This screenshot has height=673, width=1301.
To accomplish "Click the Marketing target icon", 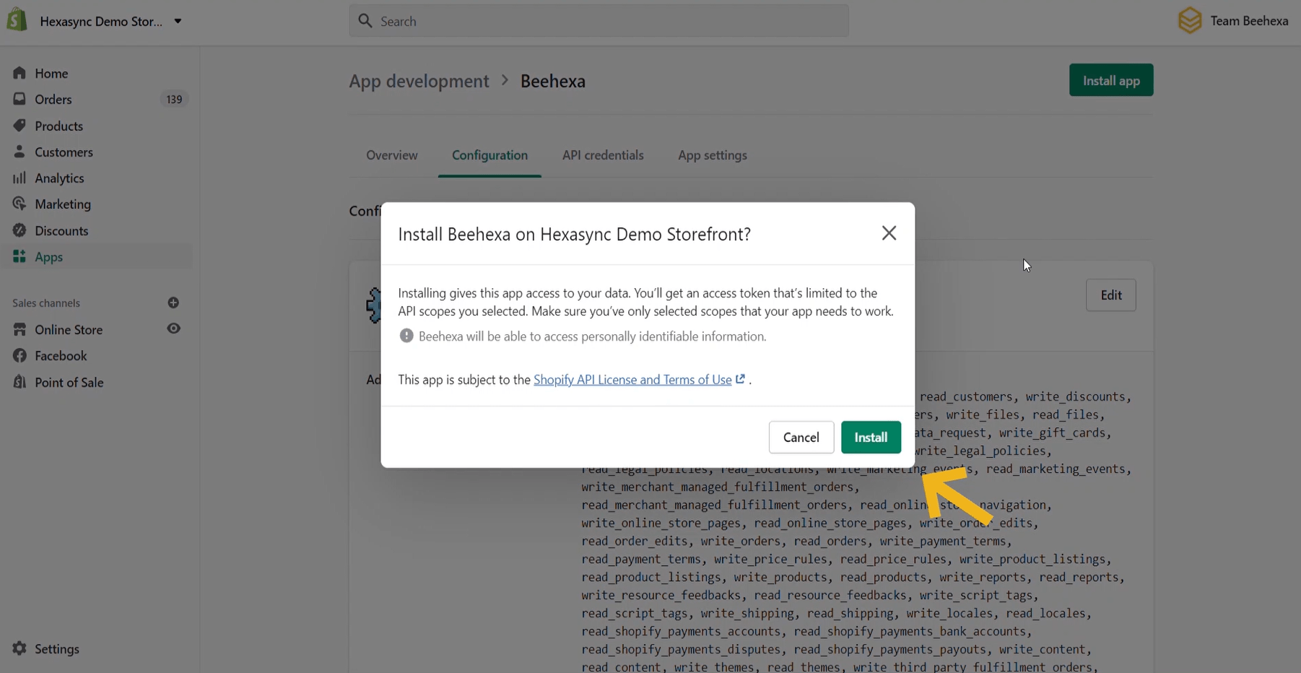I will pos(19,204).
